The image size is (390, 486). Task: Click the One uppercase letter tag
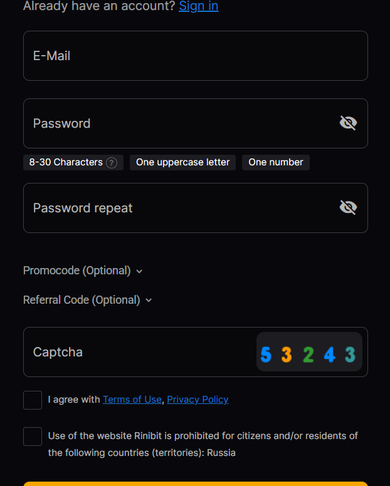182,162
